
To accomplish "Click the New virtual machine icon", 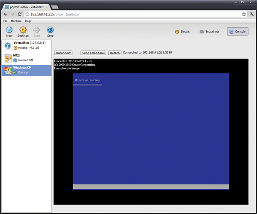I will 9,30.
